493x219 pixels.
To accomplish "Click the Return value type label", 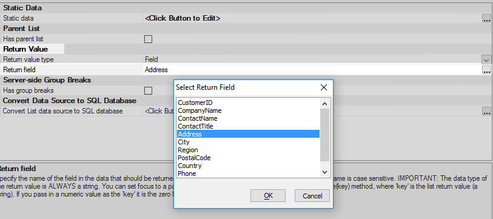I will tap(29, 59).
